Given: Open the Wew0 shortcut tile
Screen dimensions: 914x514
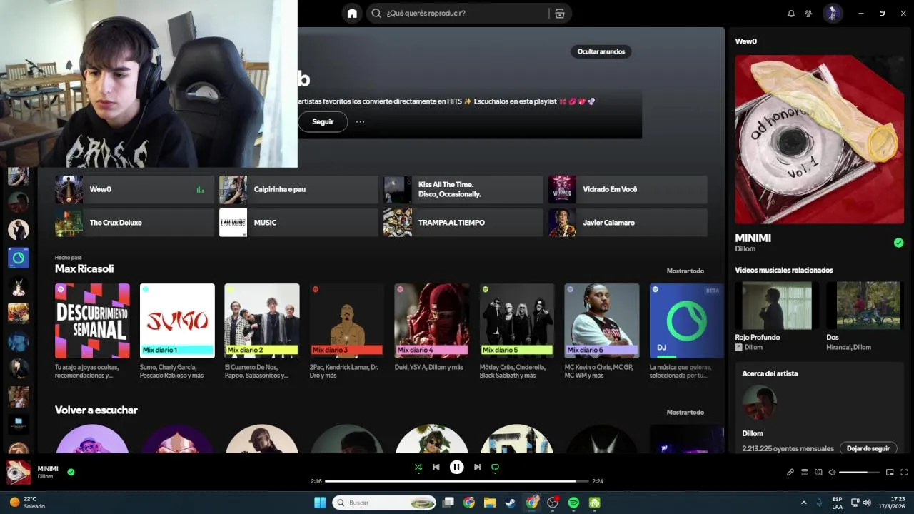Looking at the screenshot, I should (x=134, y=189).
